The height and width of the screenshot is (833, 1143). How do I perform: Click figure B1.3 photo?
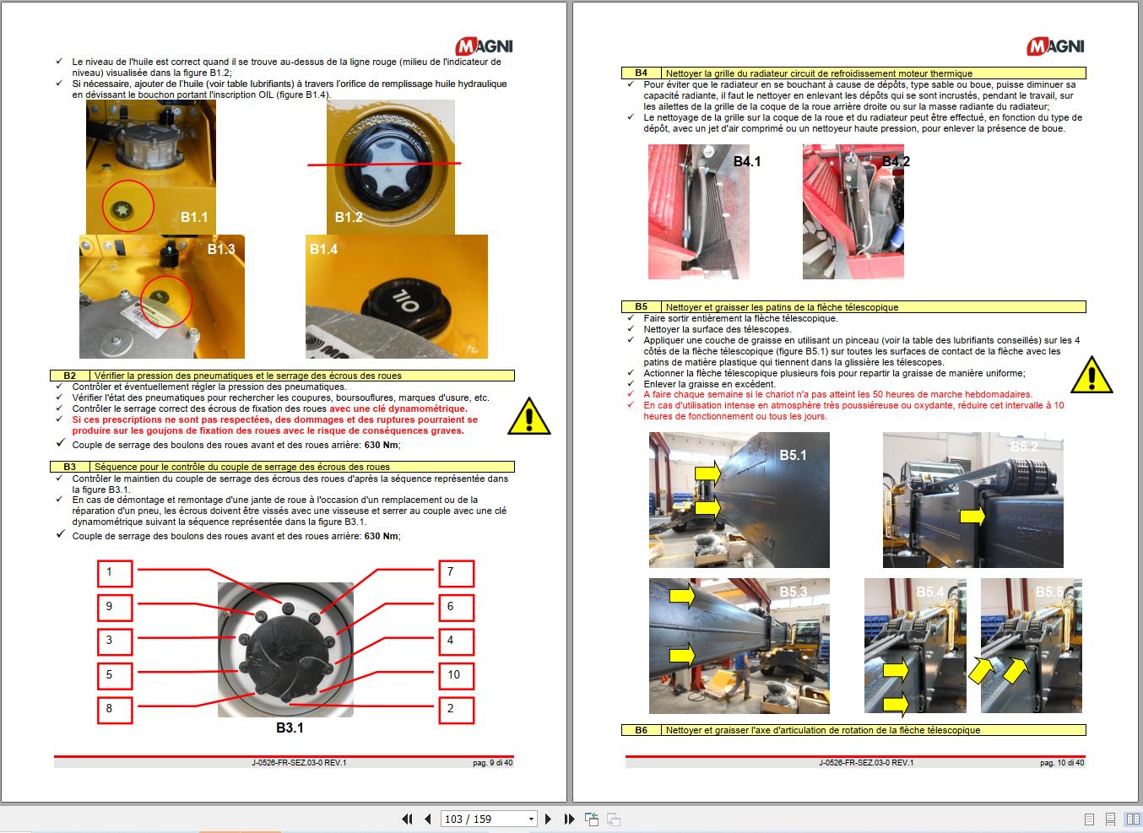[162, 297]
